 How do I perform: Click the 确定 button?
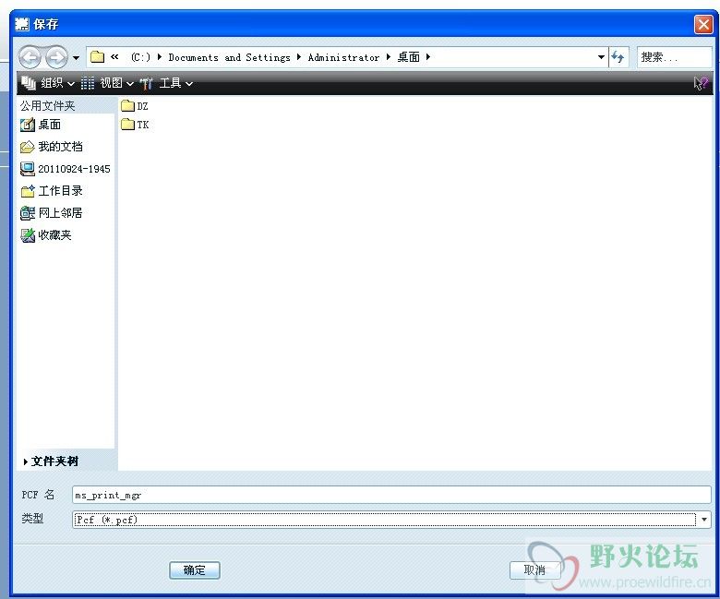pyautogui.click(x=195, y=570)
